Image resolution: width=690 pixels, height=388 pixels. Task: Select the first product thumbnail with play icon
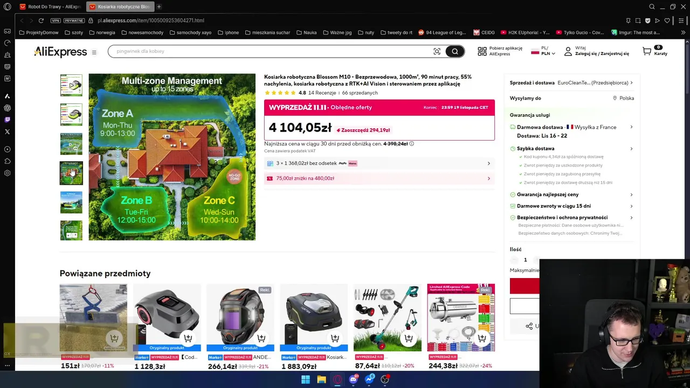point(71,85)
